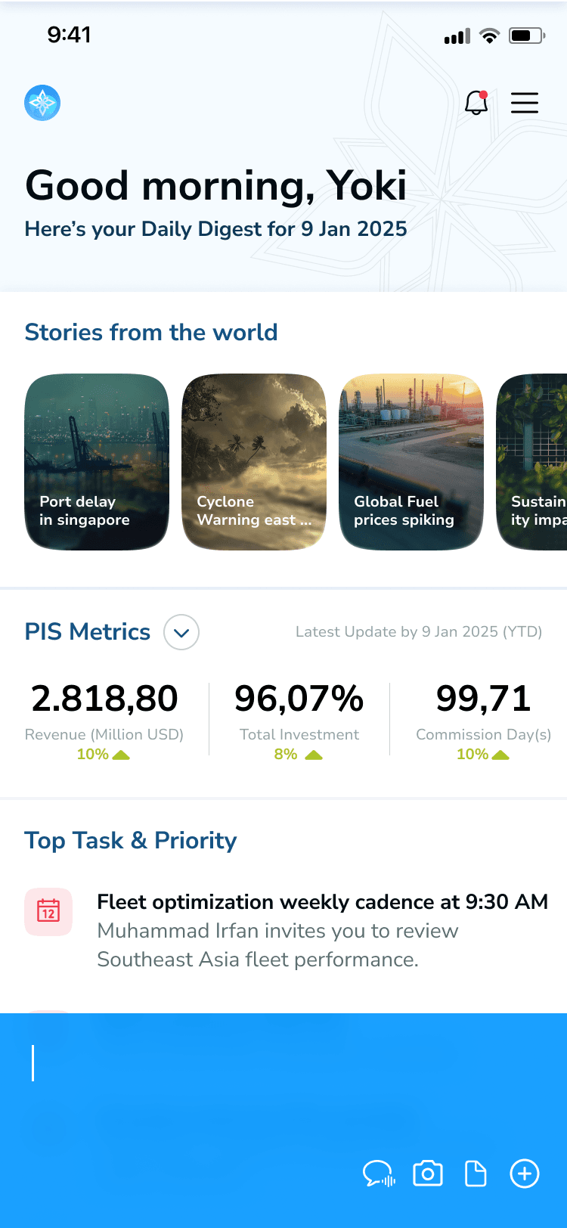Image resolution: width=567 pixels, height=1228 pixels.
Task: Tap the cellular signal bars icon
Action: click(x=457, y=36)
